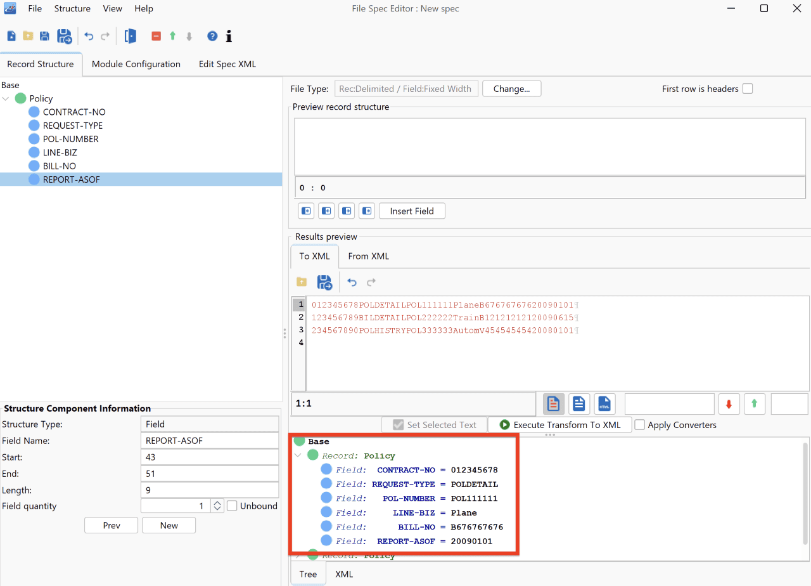Click the search box left of red arrow

(x=670, y=404)
